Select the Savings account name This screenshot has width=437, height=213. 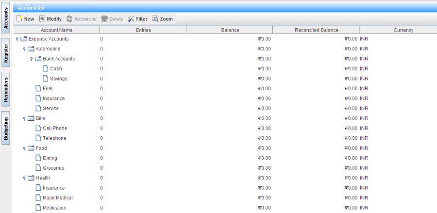[59, 79]
